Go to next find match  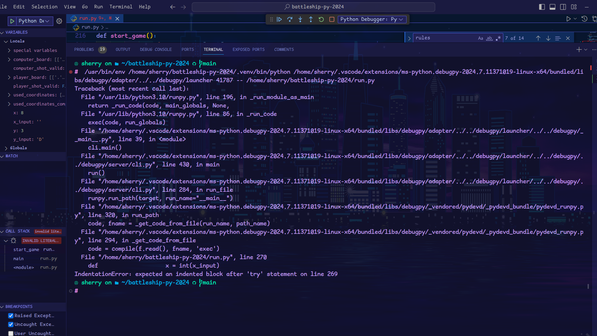tap(548, 38)
